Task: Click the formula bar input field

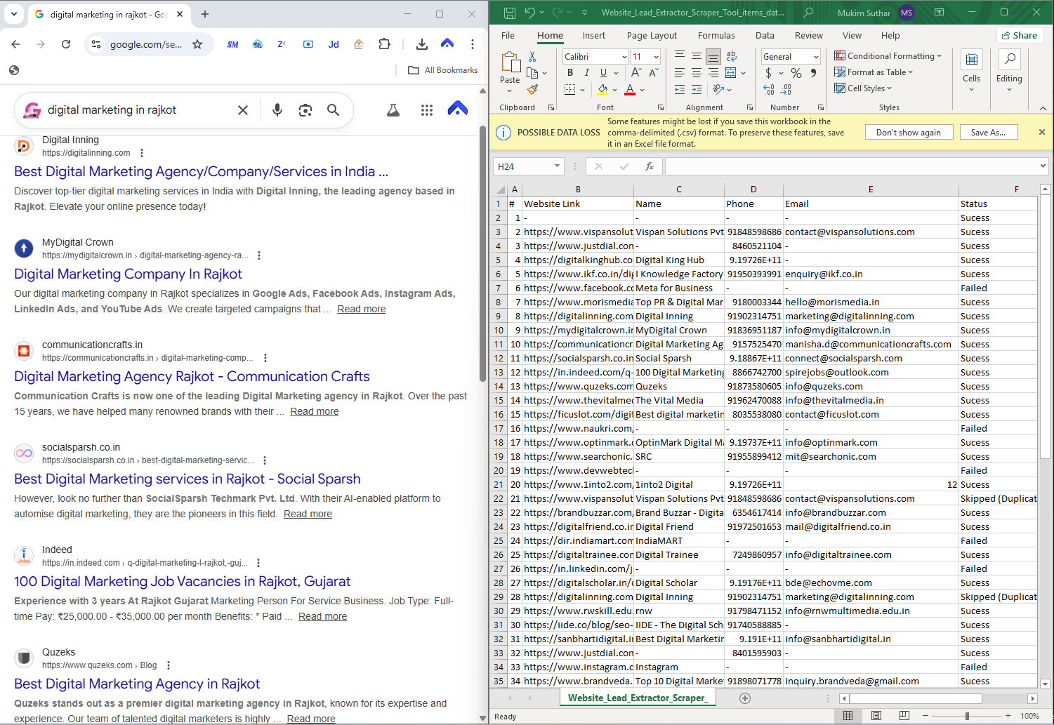Action: coord(851,166)
